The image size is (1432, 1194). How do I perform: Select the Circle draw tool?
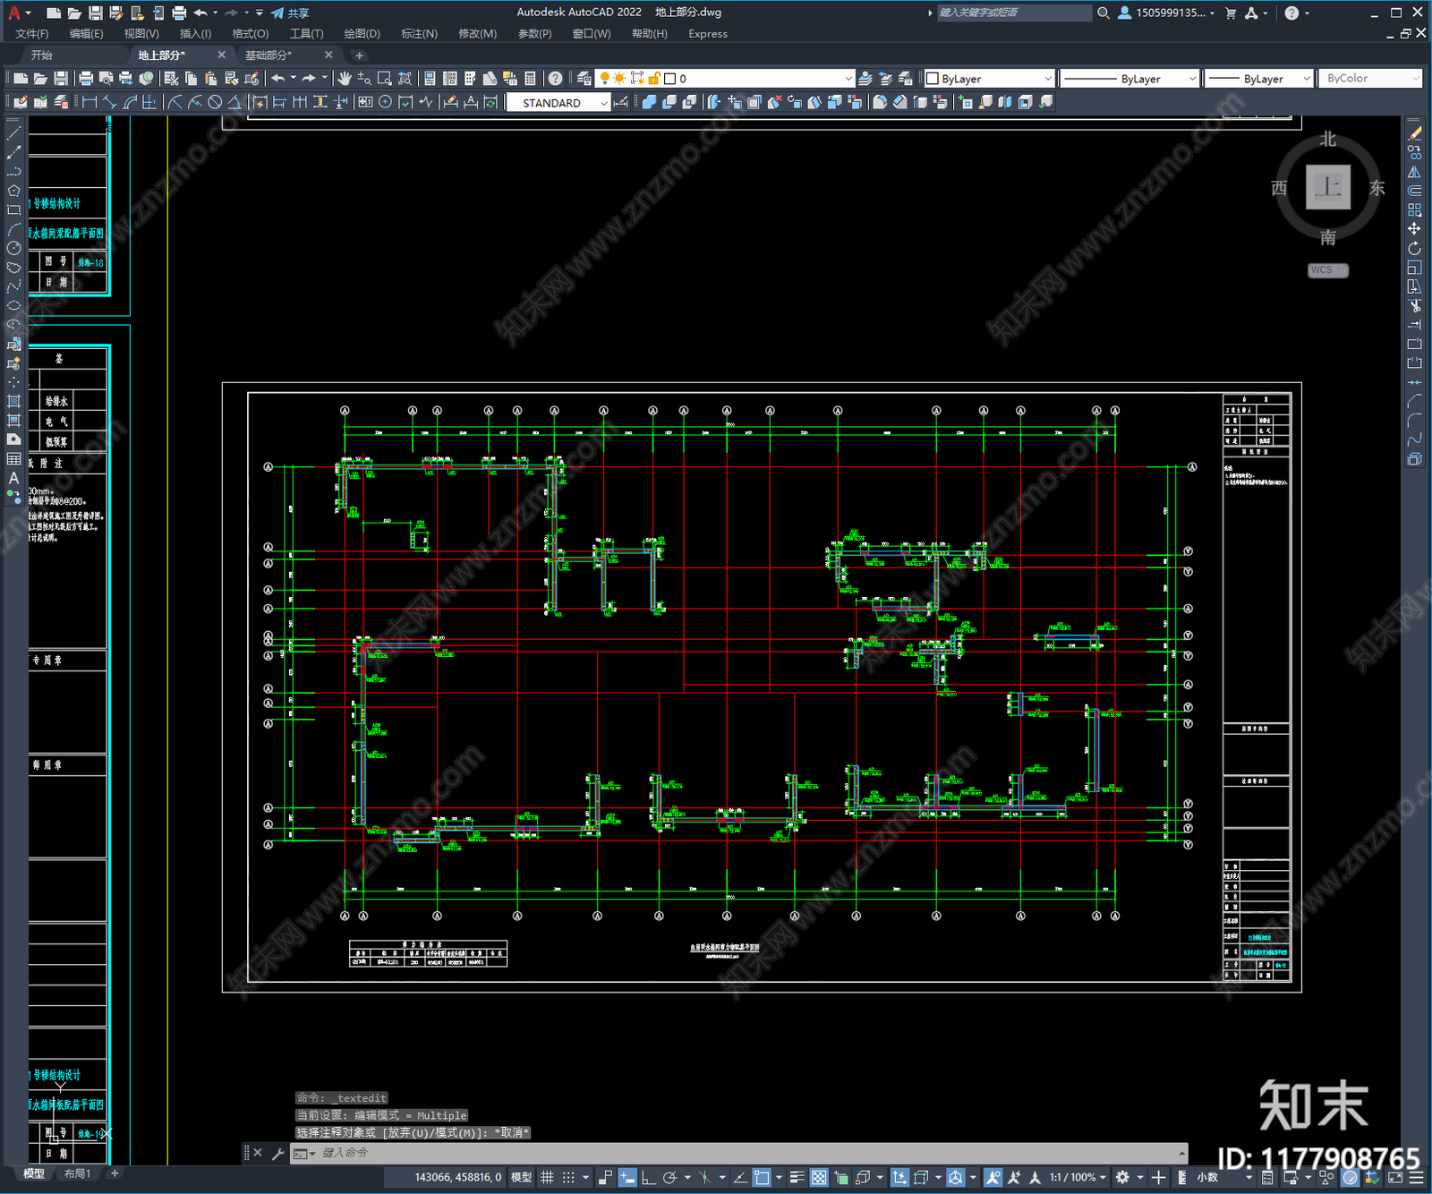tap(13, 248)
